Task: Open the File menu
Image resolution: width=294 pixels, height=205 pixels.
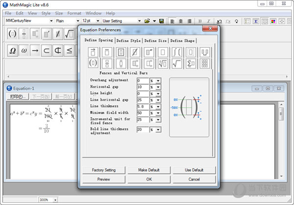Action: coord(8,13)
